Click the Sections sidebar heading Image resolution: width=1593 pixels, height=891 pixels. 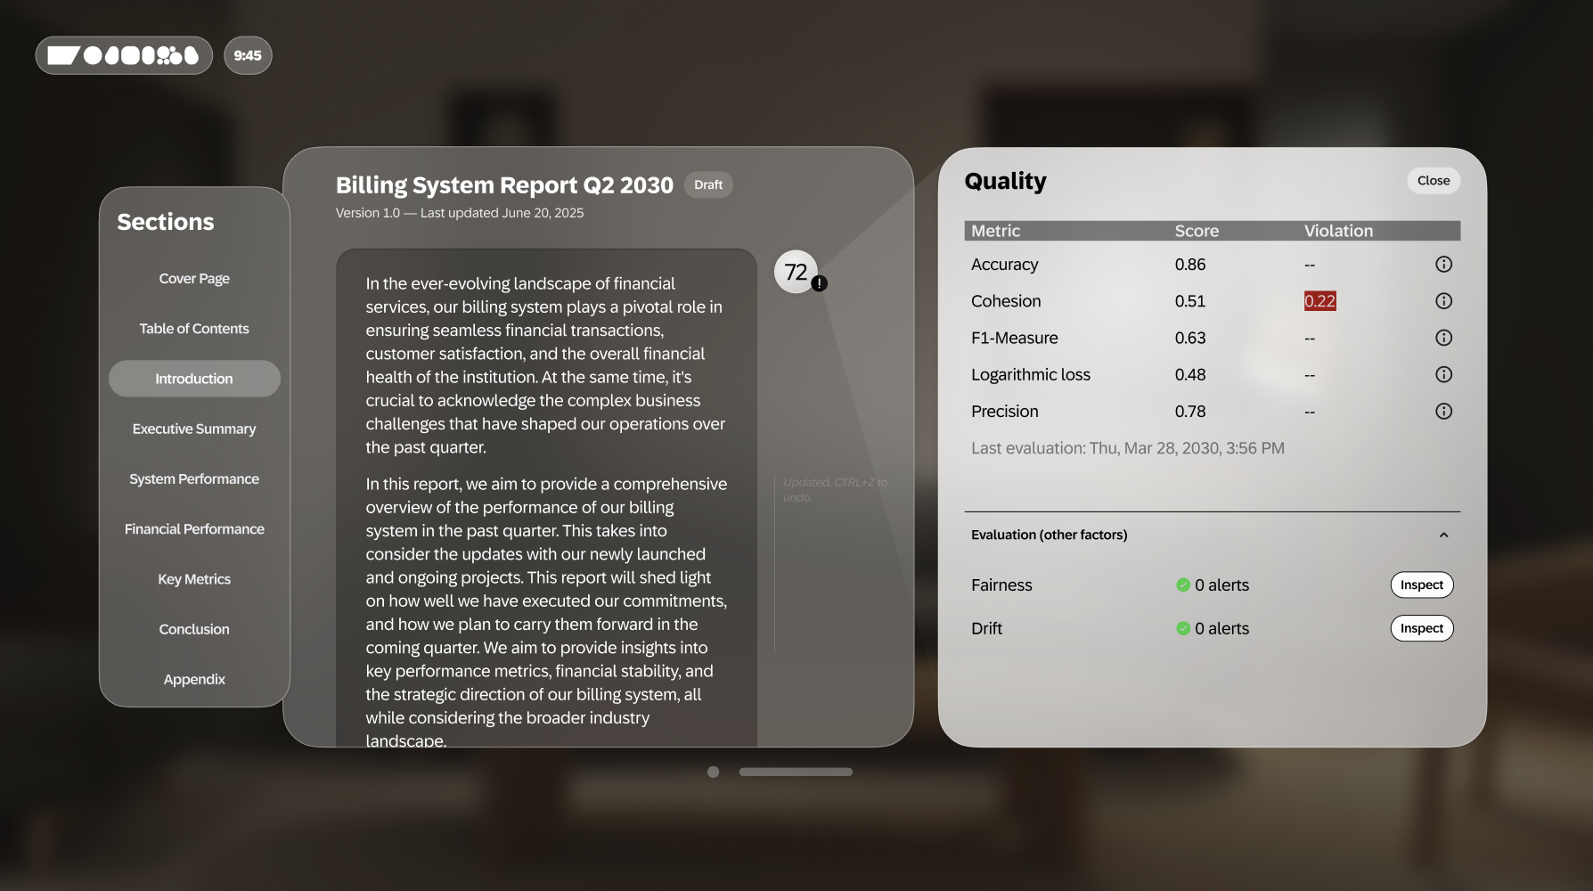166,222
